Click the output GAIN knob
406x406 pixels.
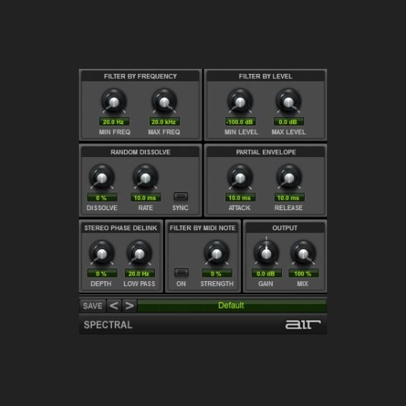click(x=266, y=253)
